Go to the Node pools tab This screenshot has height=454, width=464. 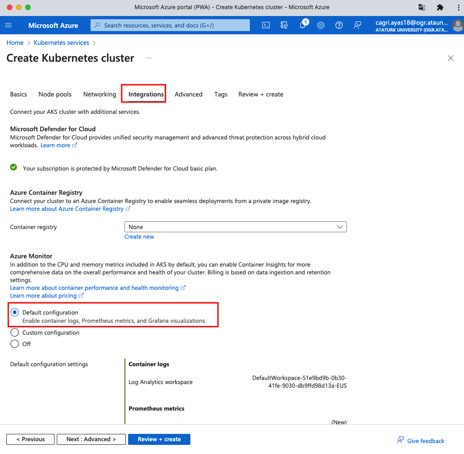[x=55, y=94]
